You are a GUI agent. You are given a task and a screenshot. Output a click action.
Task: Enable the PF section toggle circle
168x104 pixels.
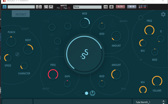141,18
